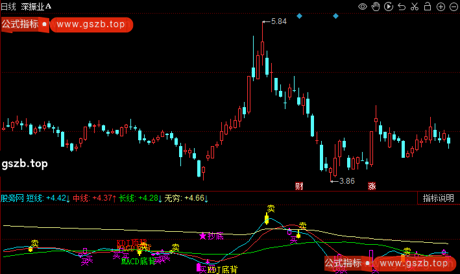Click the 5.84 high price label
Viewport: 460px width, 274px height.
point(278,21)
